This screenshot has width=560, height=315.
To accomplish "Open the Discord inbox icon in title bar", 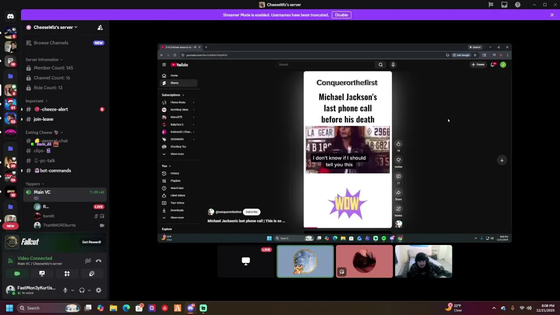I will pos(504,5).
